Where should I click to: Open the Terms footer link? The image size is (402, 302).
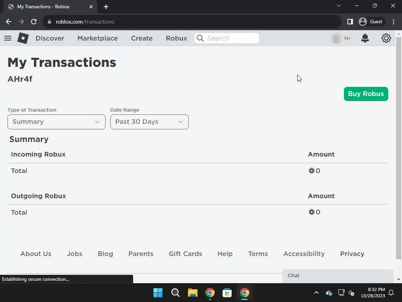[x=258, y=254]
